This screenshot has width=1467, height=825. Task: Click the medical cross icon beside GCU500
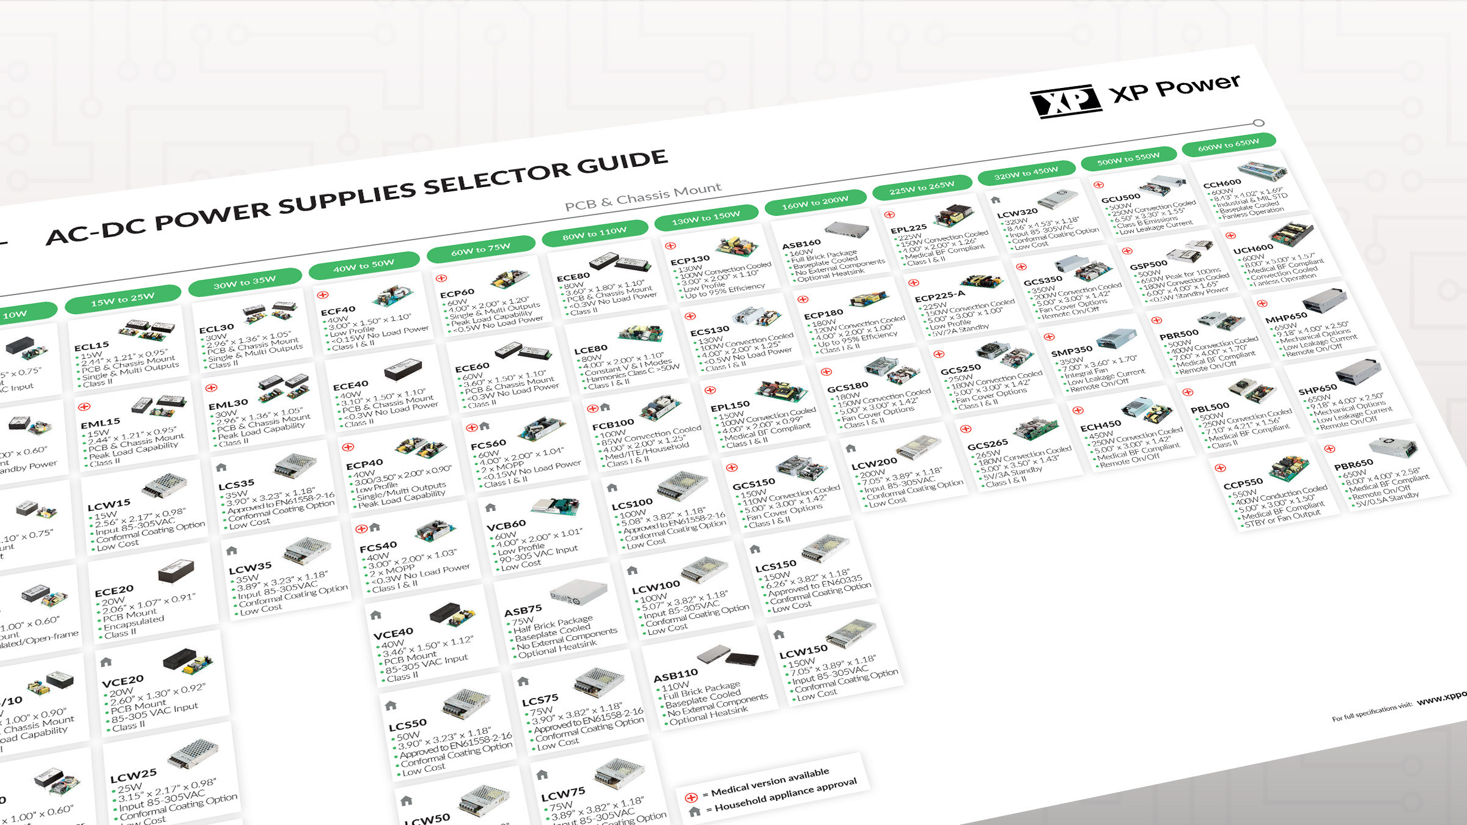click(1098, 185)
